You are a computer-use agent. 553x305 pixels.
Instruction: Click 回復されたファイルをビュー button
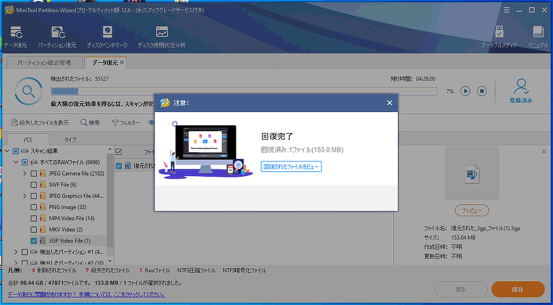click(292, 167)
